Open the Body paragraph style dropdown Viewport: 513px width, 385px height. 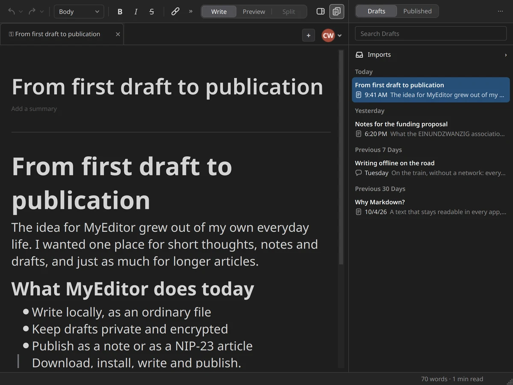point(79,12)
